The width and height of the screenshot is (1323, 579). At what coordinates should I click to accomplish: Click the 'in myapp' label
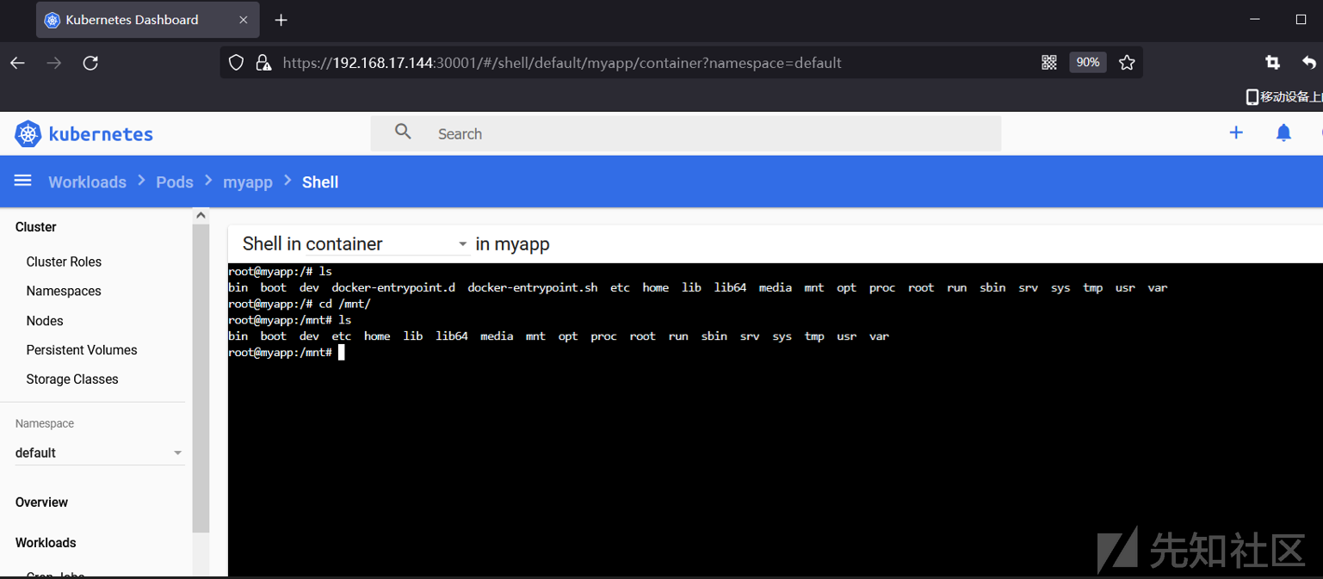pyautogui.click(x=512, y=244)
